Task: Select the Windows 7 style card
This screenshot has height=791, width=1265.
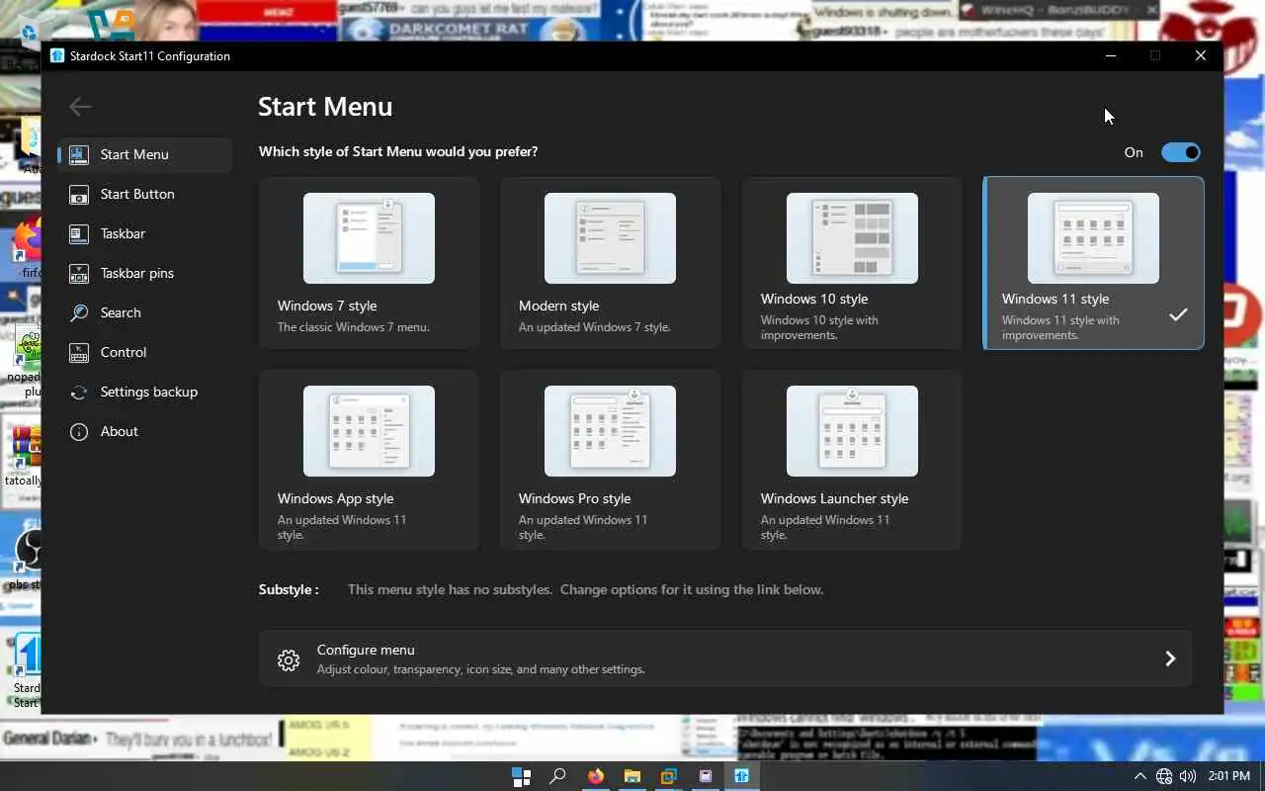Action: pyautogui.click(x=369, y=263)
